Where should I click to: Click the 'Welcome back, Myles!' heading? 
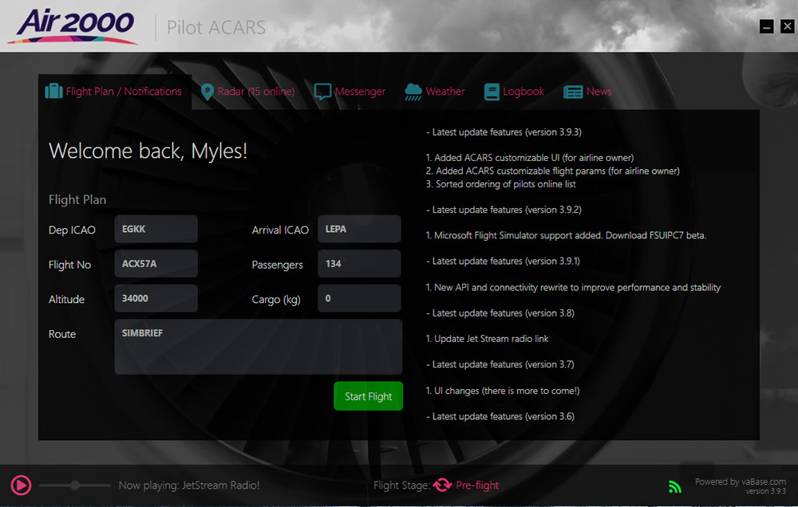(148, 151)
